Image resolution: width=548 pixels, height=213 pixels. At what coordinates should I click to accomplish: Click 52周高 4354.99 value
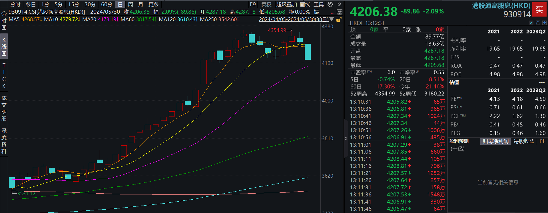[x=385, y=94]
